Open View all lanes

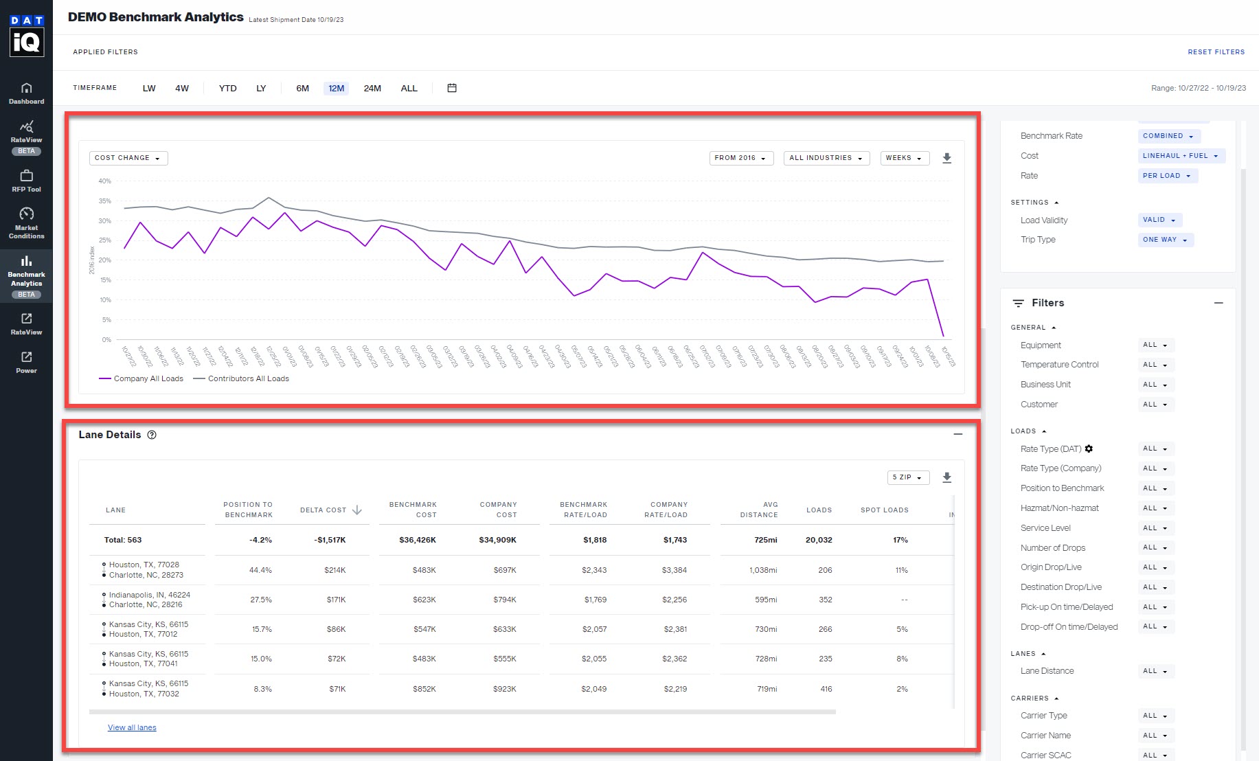[131, 727]
